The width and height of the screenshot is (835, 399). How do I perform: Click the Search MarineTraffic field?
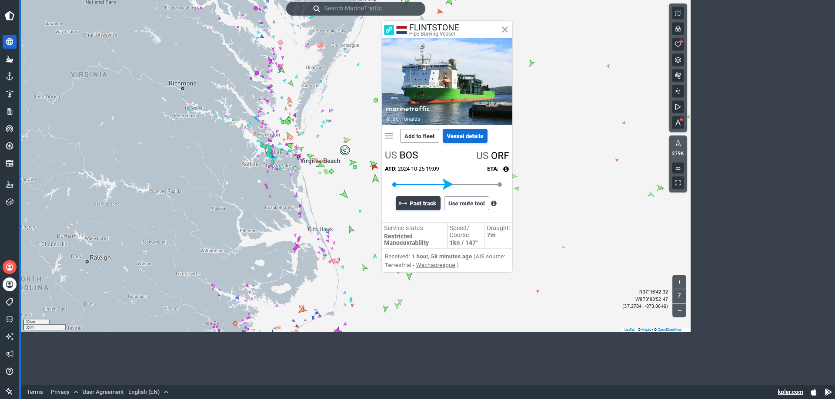356,8
